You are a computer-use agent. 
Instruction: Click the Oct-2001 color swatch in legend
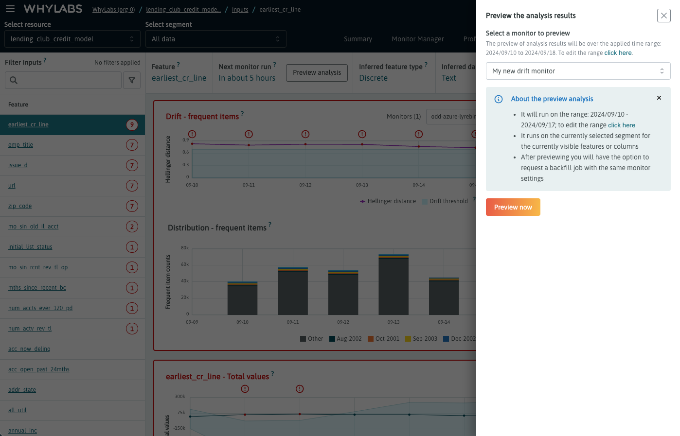pos(371,339)
